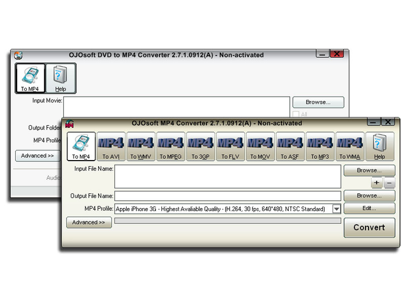Add input file with the plus button
405x303 pixels.
376,183
